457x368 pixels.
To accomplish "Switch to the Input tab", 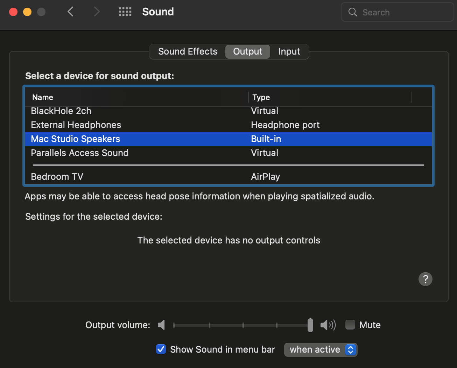I will tap(289, 52).
